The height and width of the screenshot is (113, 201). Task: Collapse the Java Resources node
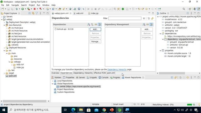[4, 25]
